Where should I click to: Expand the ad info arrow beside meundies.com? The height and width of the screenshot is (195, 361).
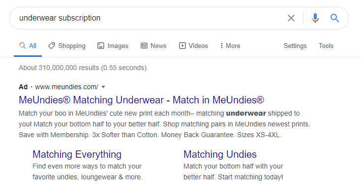click(x=103, y=87)
